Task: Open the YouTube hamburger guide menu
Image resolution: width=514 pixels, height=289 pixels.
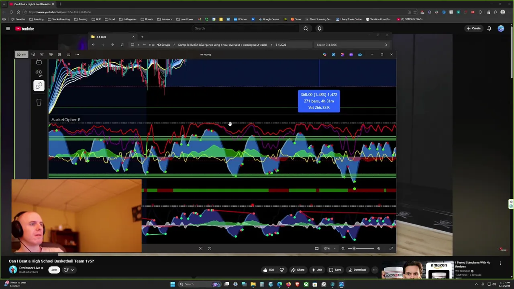Action: (x=8, y=28)
